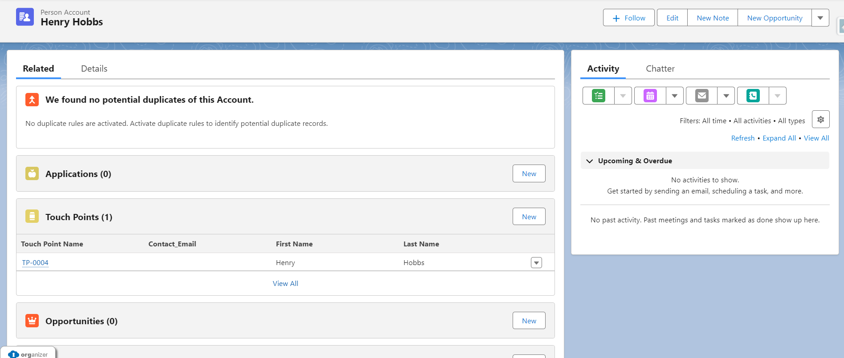This screenshot has width=844, height=358.
Task: Switch to the Chatter tab
Action: click(x=660, y=68)
